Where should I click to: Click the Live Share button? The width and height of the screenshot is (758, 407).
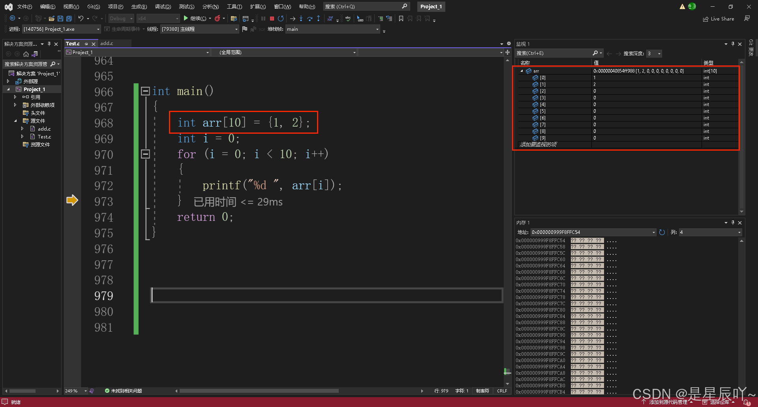[719, 19]
